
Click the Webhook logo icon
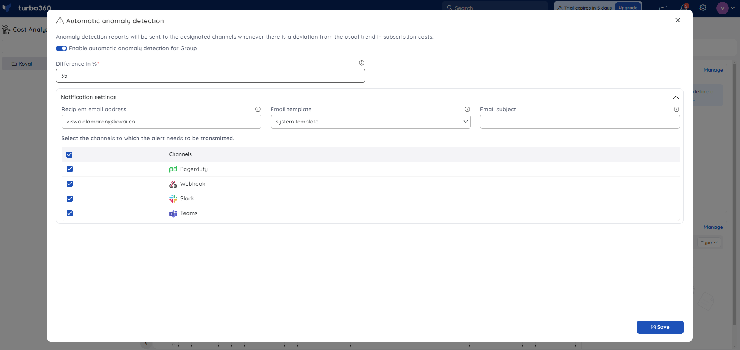point(173,184)
